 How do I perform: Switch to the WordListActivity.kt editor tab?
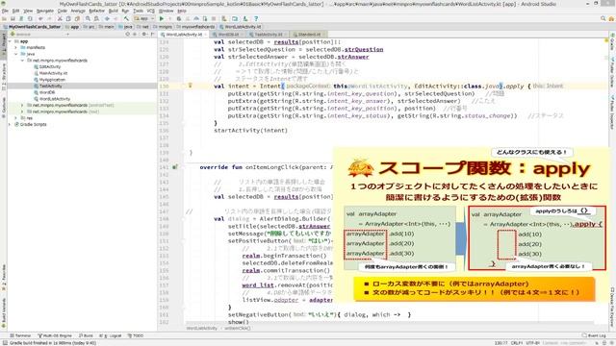pos(184,35)
